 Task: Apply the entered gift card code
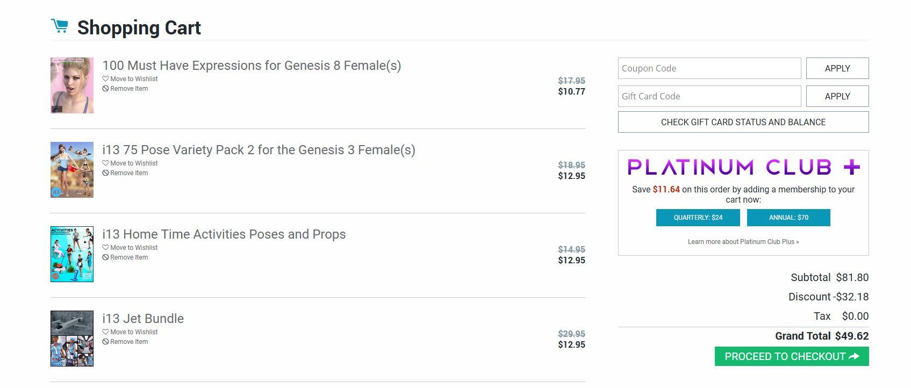coord(837,96)
